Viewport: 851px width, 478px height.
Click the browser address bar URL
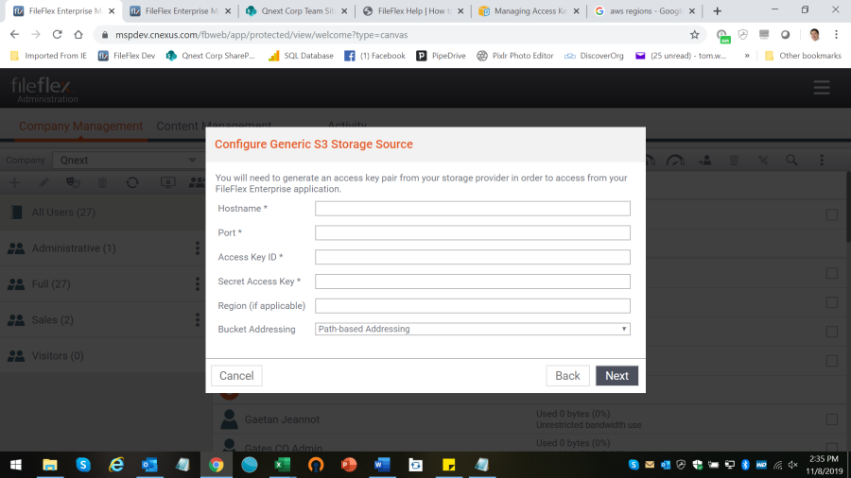[x=261, y=35]
